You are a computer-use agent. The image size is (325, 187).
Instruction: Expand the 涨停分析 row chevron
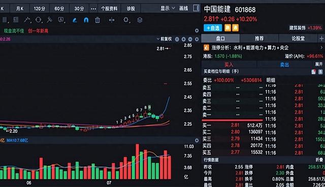[321, 48]
